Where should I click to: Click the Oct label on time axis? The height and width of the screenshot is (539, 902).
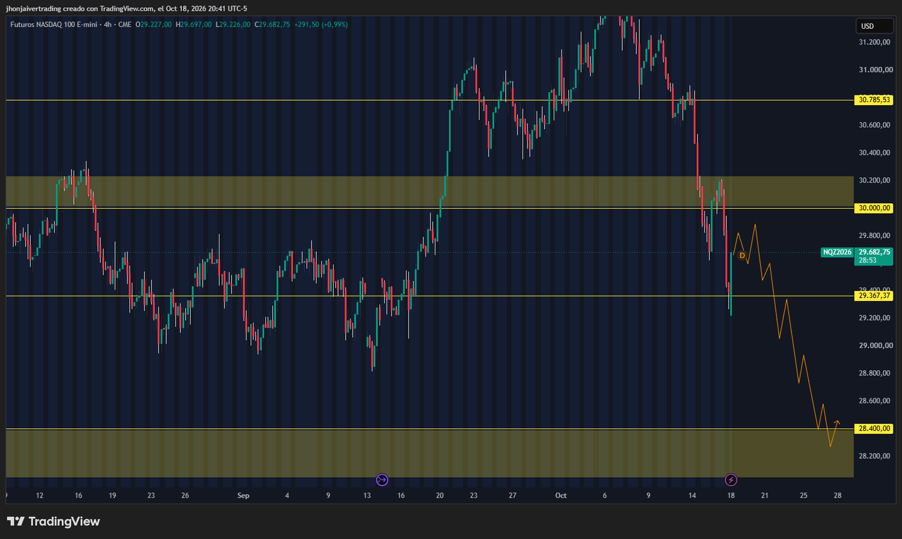point(560,496)
